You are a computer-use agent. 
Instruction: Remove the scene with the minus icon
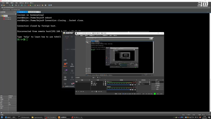pos(79,91)
